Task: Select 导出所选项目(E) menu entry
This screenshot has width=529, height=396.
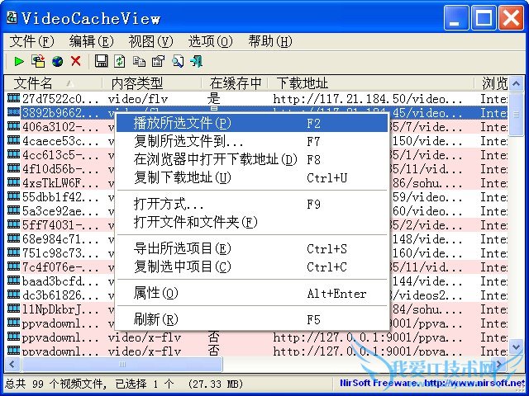Action: point(252,248)
